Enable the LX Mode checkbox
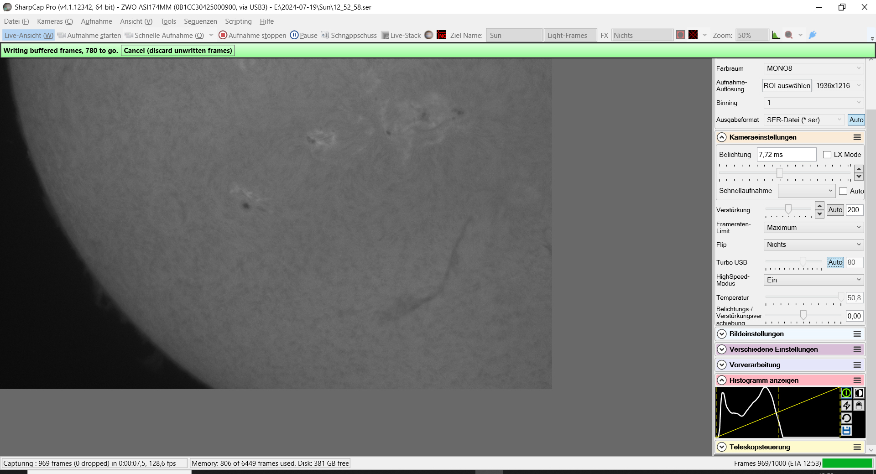876x474 pixels. coord(827,155)
